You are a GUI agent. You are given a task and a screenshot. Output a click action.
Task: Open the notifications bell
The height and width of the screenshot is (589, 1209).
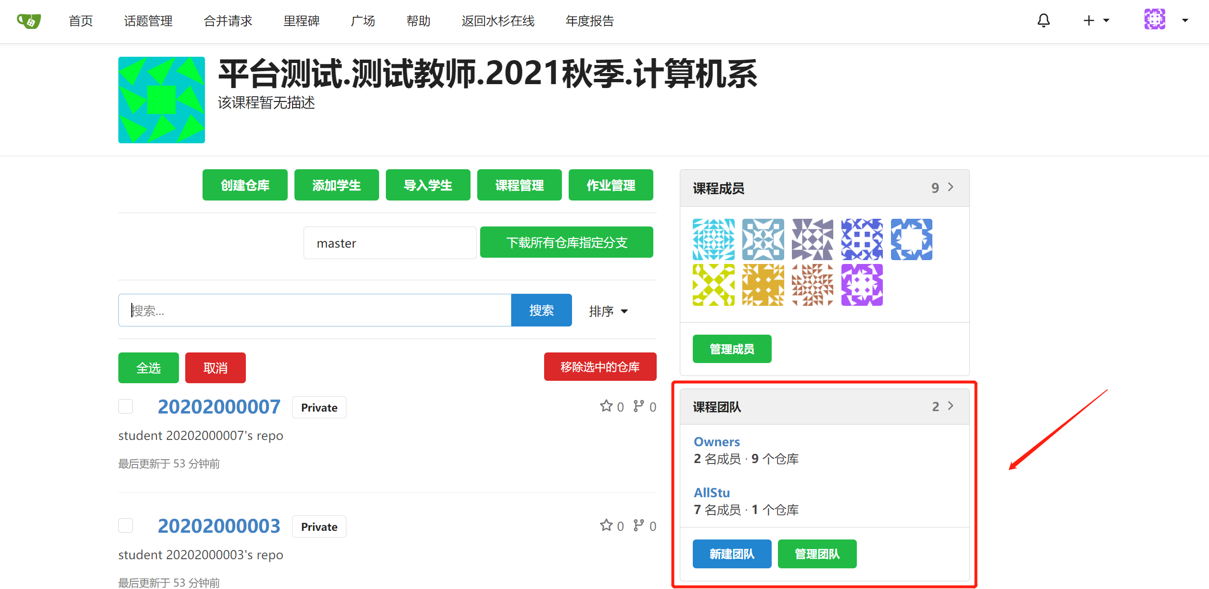coord(1044,21)
